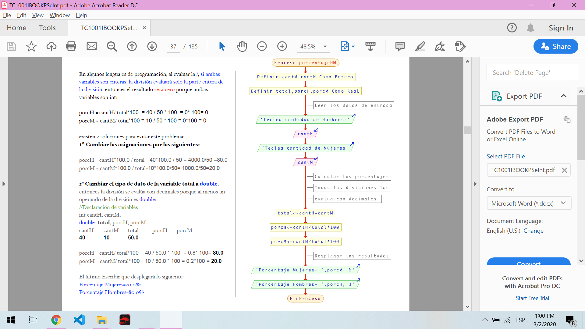The image size is (585, 329).
Task: Open the Sign document tool
Action: (x=440, y=46)
